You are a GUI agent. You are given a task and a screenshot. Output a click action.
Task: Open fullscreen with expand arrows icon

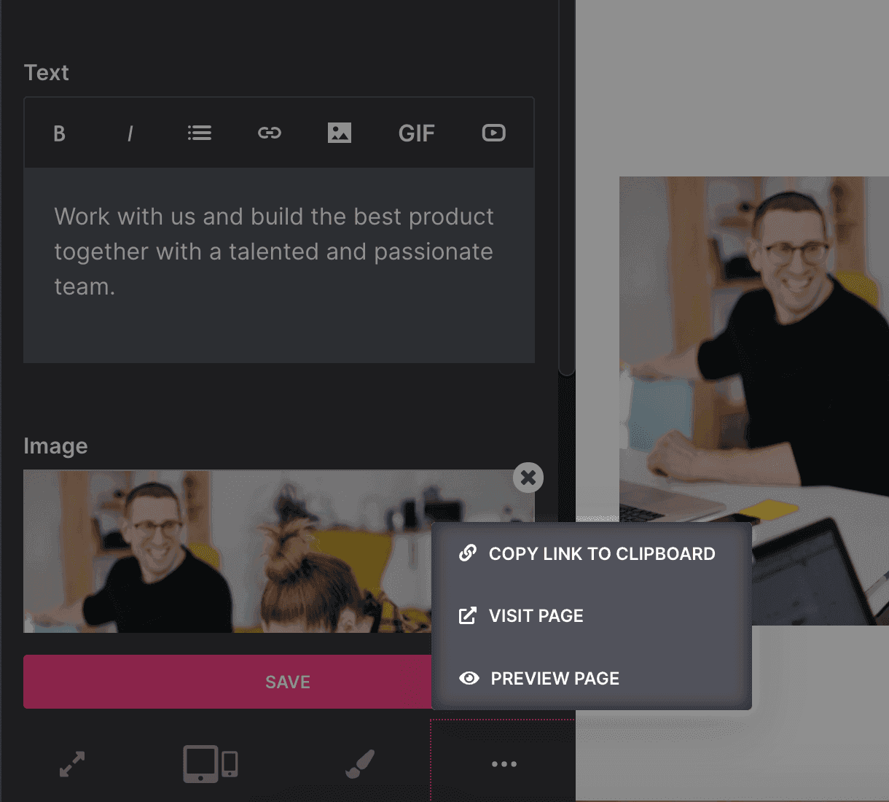pos(72,764)
